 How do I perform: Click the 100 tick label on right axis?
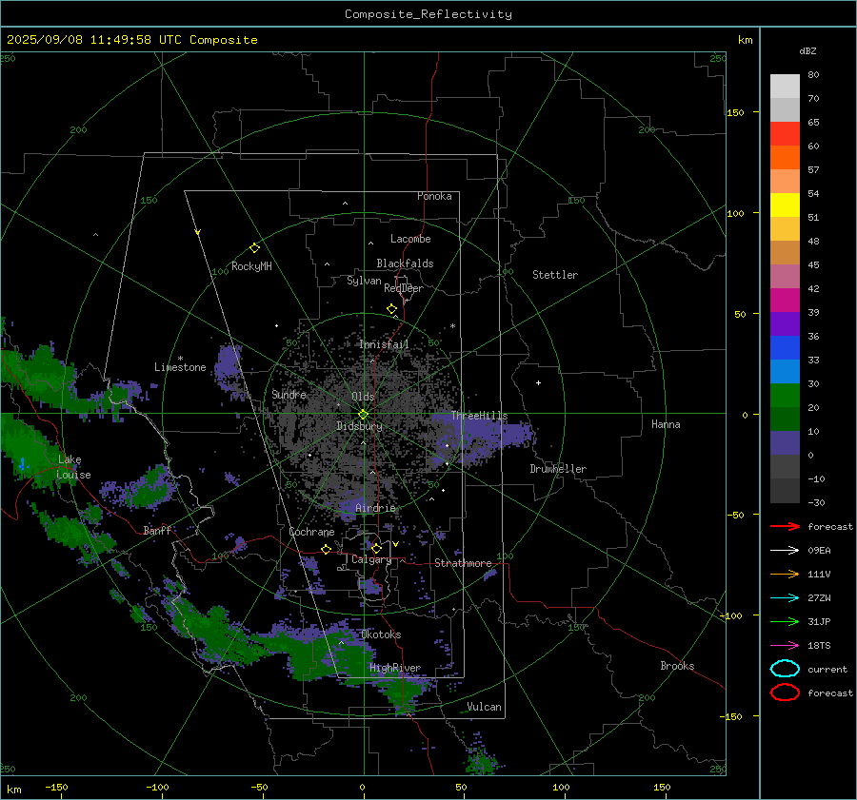(735, 213)
